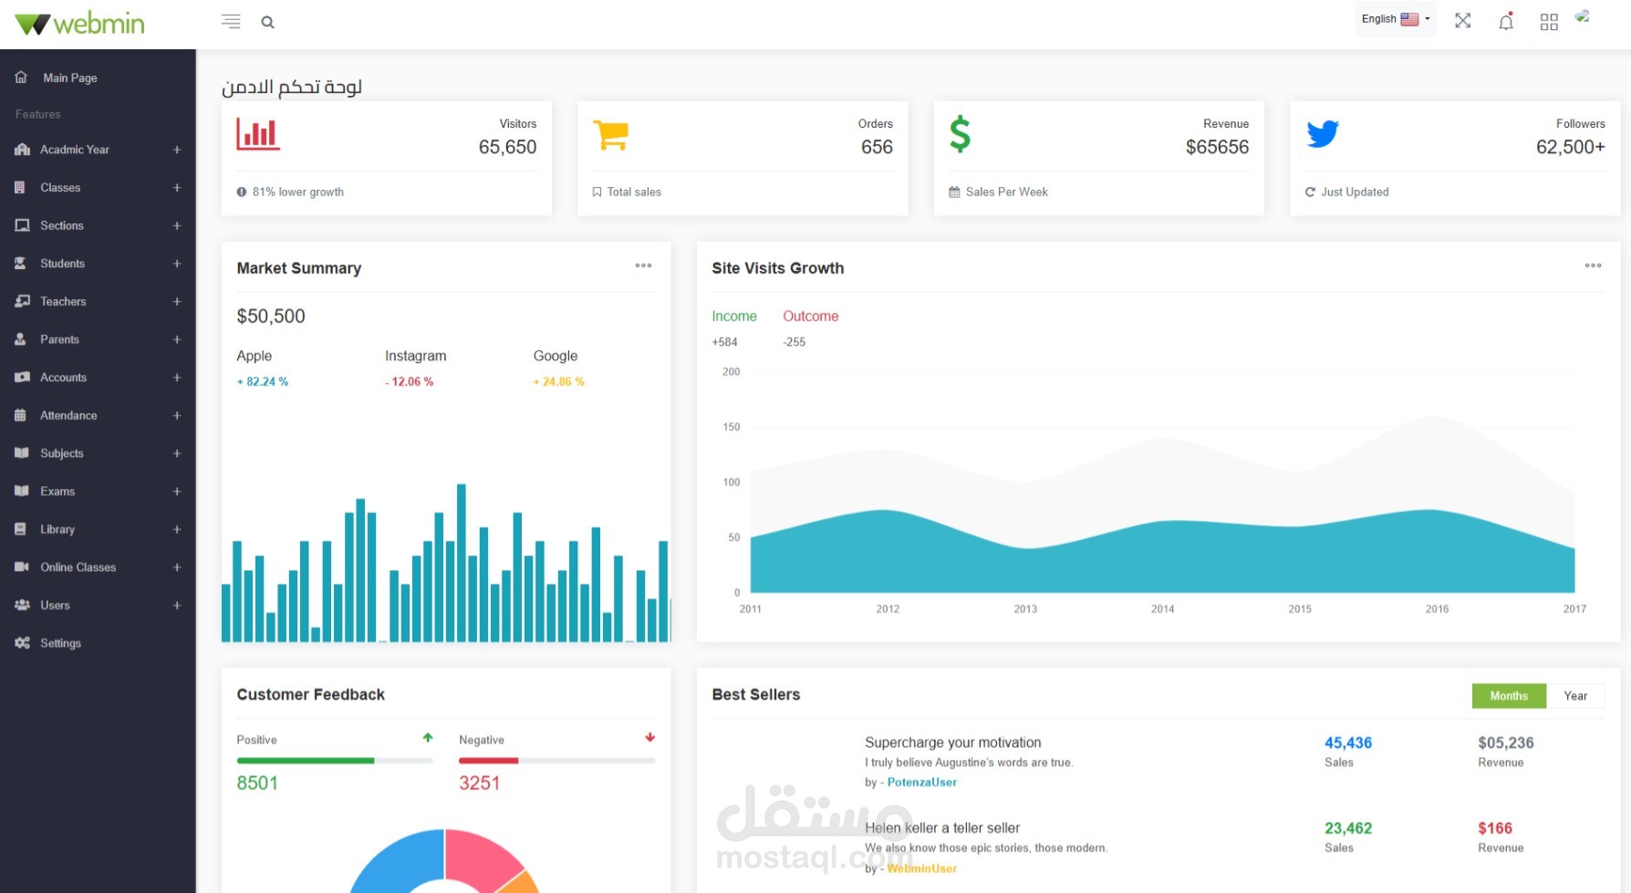Switch Best Sellers view to Year

point(1575,696)
